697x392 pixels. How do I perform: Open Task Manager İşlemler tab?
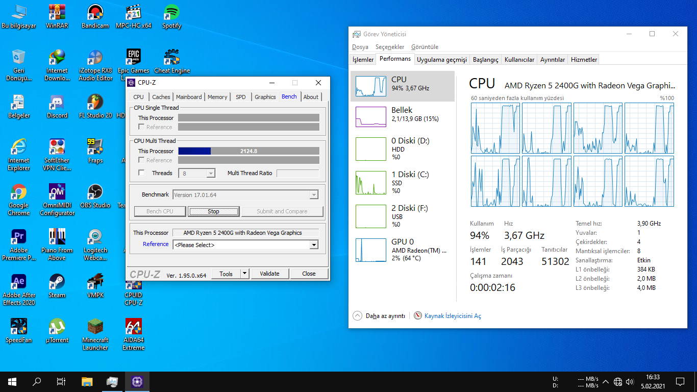click(x=363, y=60)
